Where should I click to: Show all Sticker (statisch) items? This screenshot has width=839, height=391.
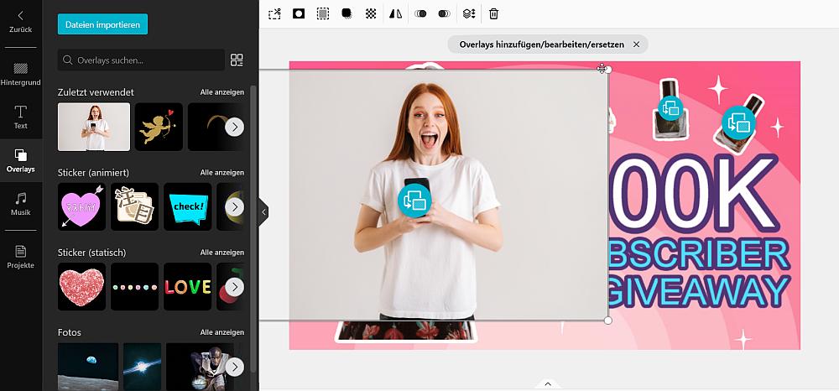tap(222, 252)
